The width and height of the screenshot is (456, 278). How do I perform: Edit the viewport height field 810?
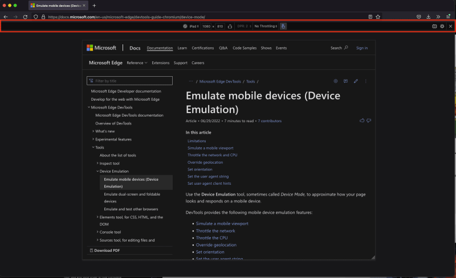pos(220,26)
